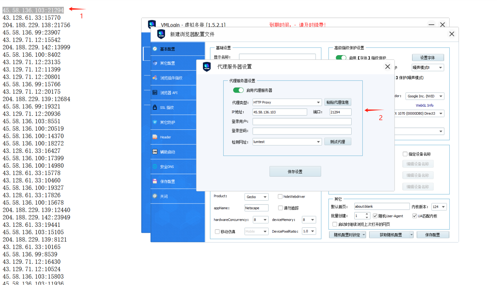Screen dimensions: 497x285
Task: Select proxy line 43.128.61.33:15770
Action: tap(32, 18)
